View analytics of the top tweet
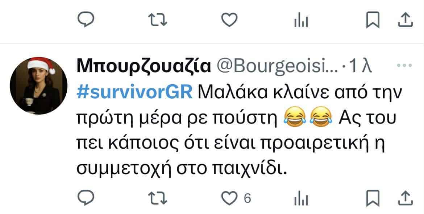424x214 pixels. coord(301,20)
